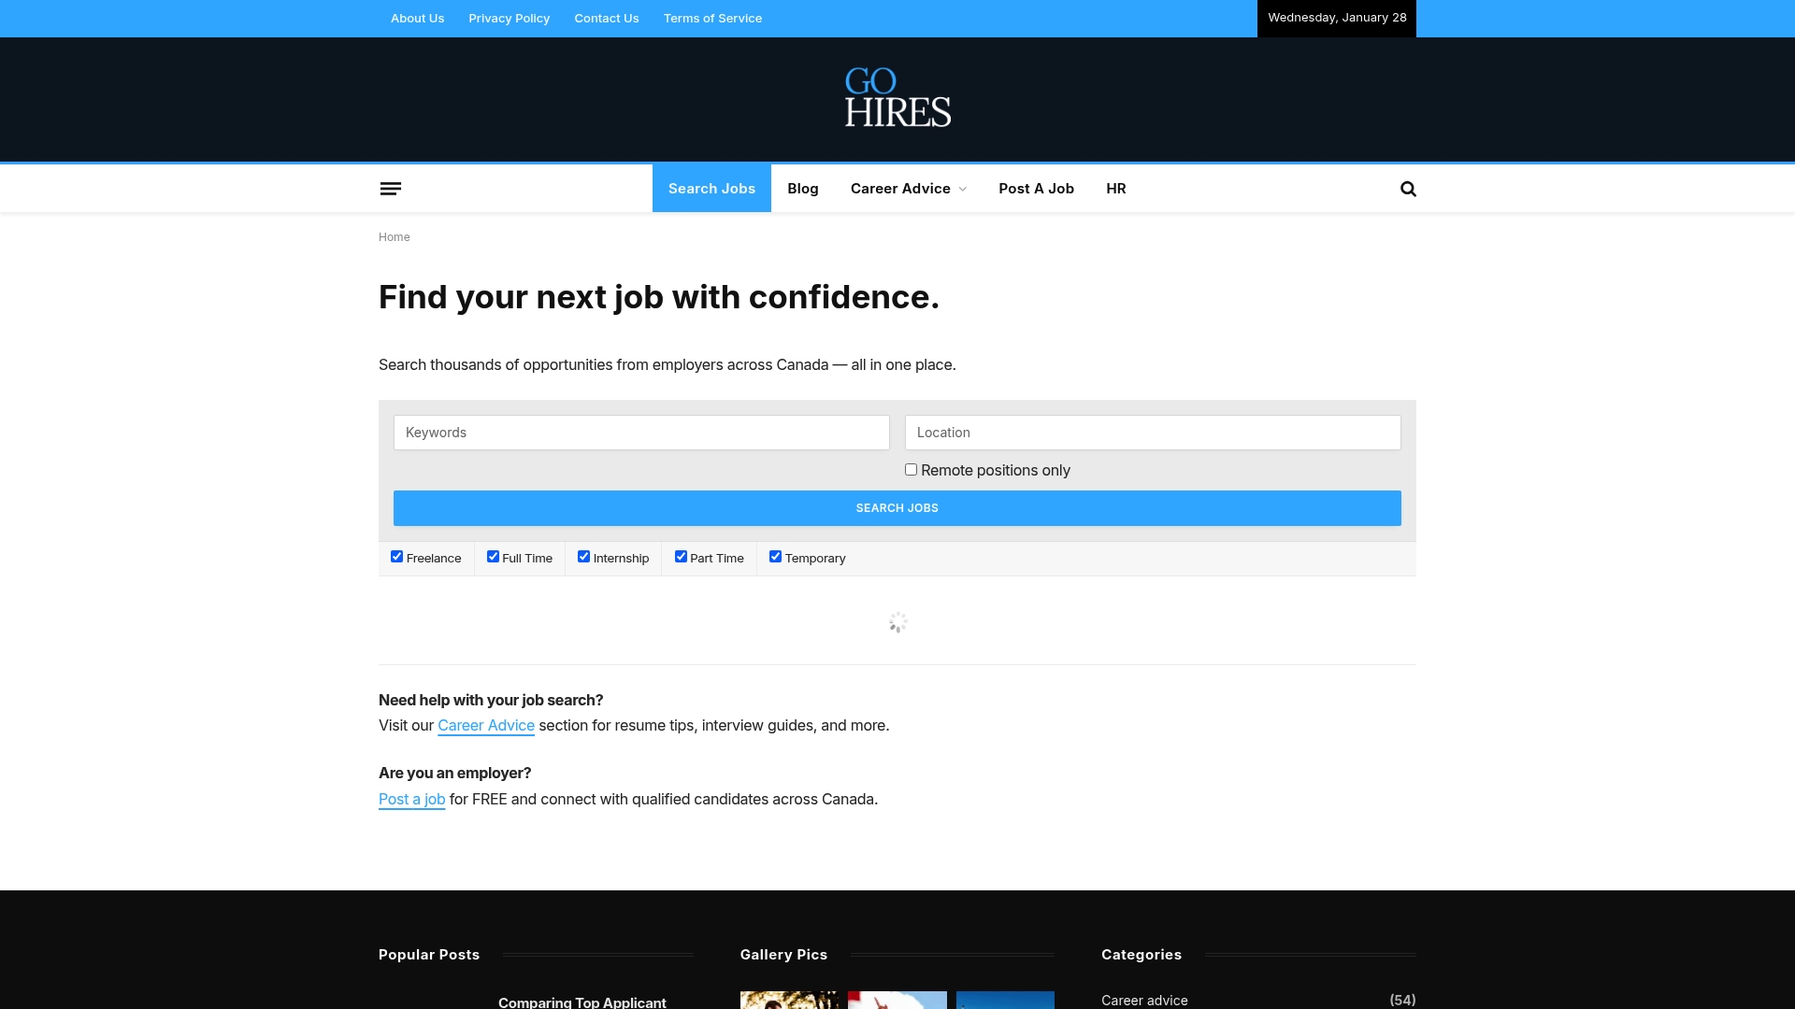Click the About Us link
The height and width of the screenshot is (1009, 1795).
(x=417, y=18)
